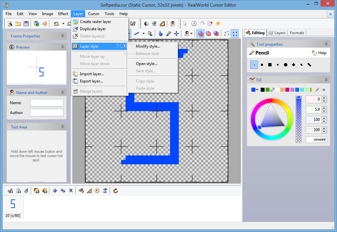The height and width of the screenshot is (232, 337).
Task: Open a file with the yellow folder icon
Action: tap(18, 24)
